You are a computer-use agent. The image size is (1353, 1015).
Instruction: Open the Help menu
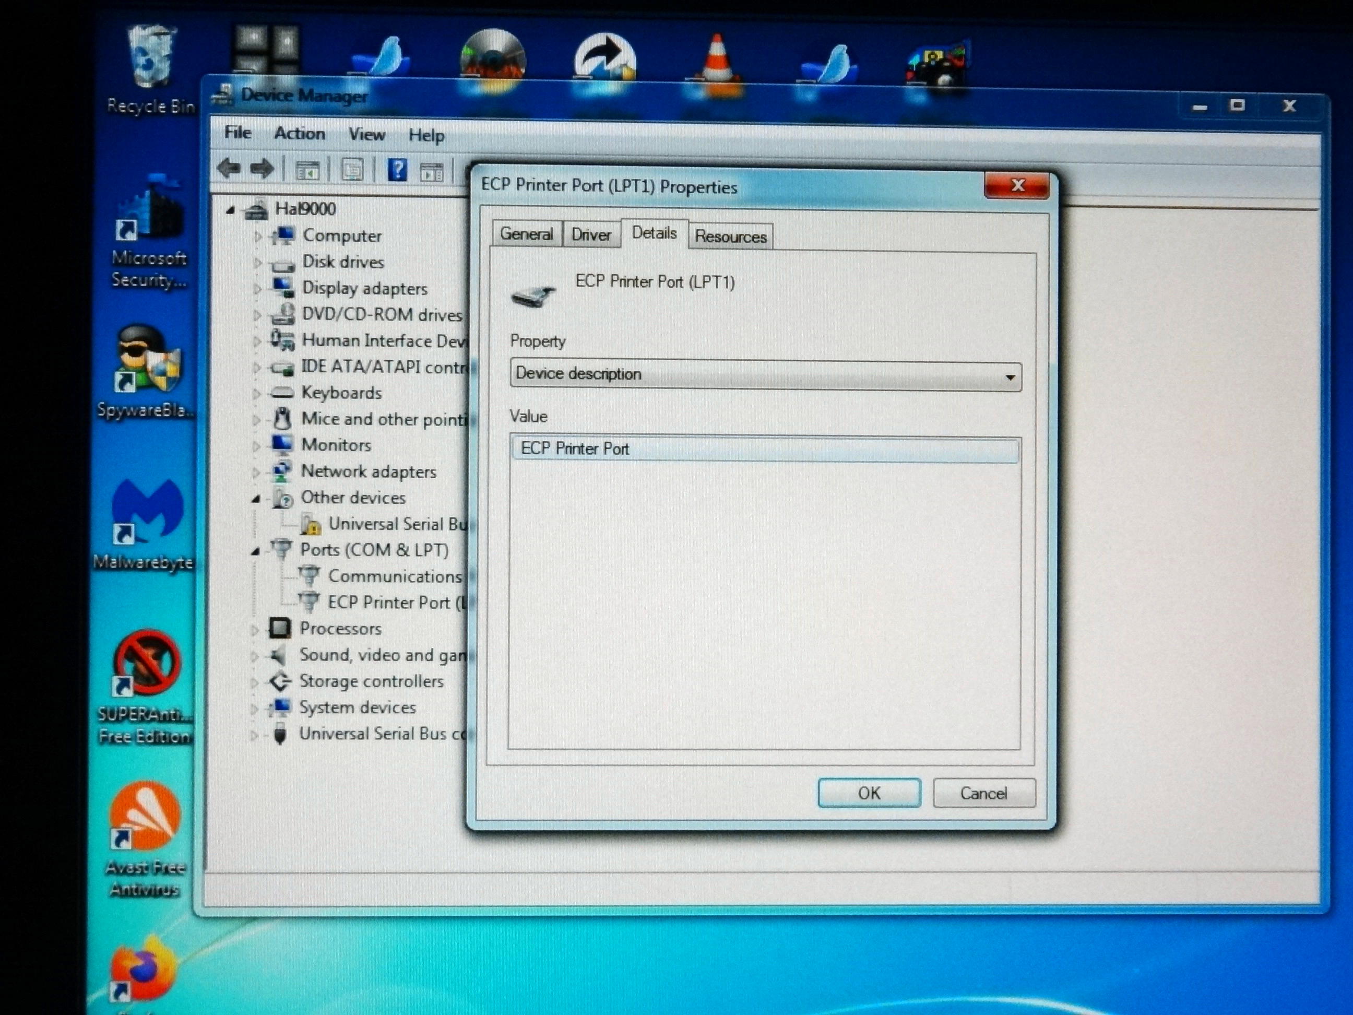[x=426, y=135]
